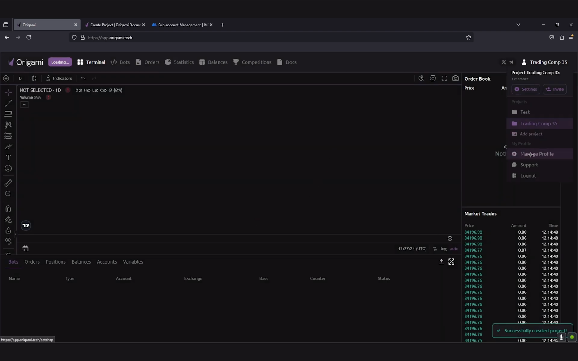Open chart settings hexagon icon
This screenshot has width=578, height=361.
433,78
